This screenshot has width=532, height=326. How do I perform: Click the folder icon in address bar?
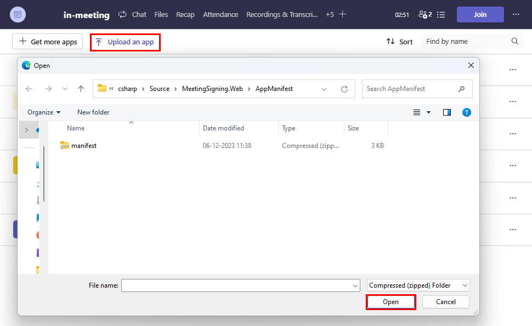tap(102, 88)
